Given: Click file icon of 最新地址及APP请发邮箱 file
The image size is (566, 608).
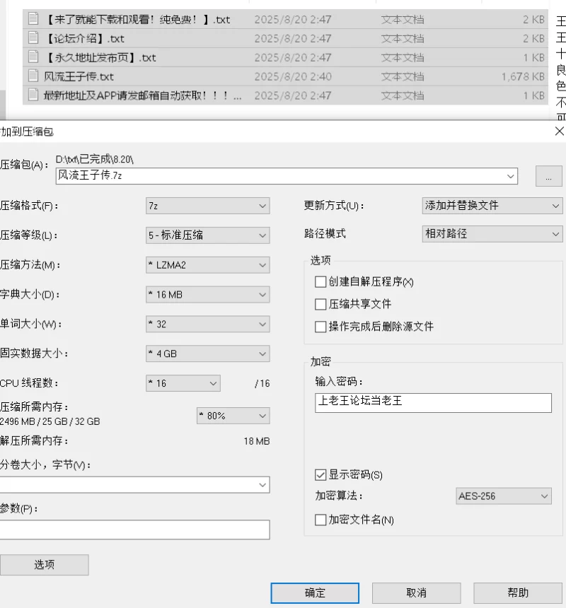Looking at the screenshot, I should (33, 95).
